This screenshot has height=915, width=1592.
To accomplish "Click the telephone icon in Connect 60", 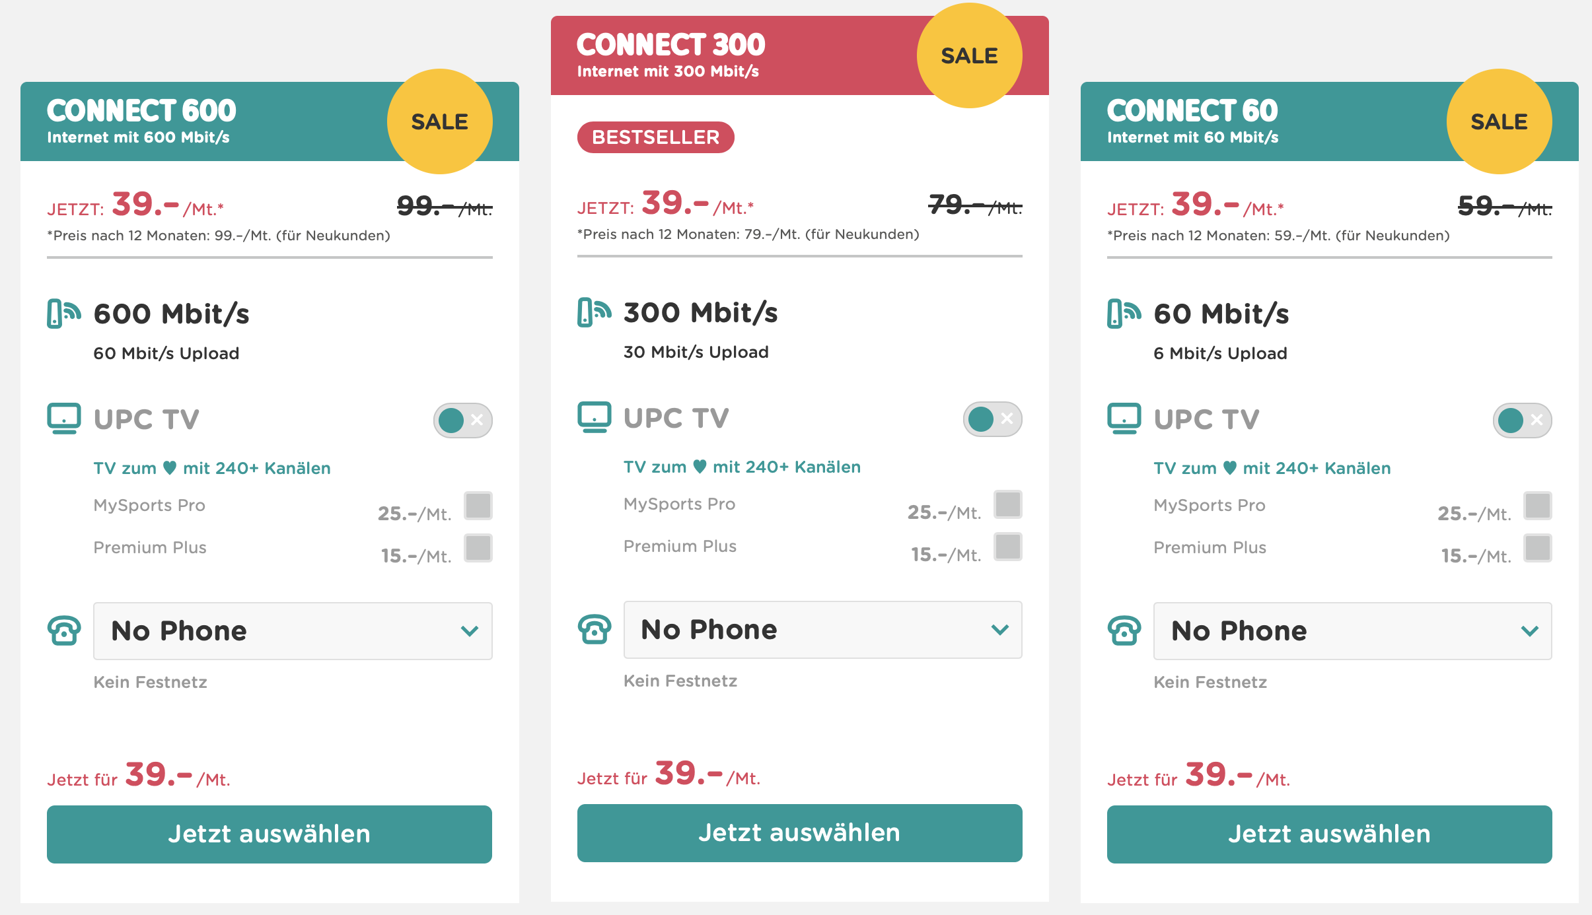I will pos(1124,630).
